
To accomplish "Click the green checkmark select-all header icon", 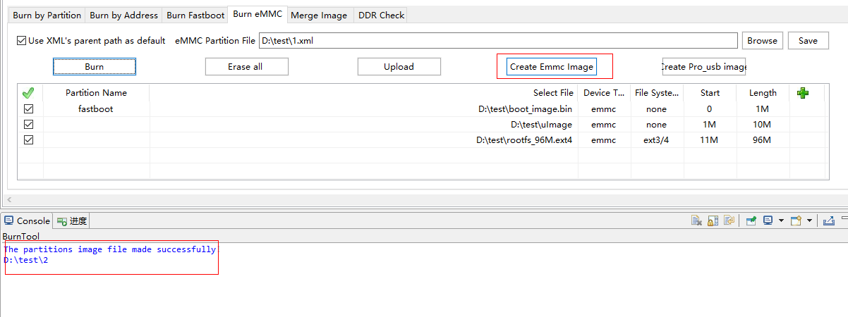I will coord(28,93).
